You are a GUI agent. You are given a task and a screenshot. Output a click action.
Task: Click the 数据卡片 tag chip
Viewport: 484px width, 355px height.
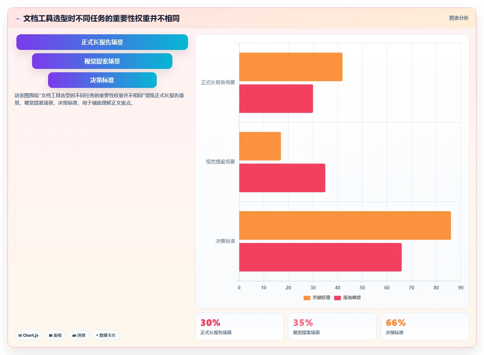pyautogui.click(x=106, y=335)
